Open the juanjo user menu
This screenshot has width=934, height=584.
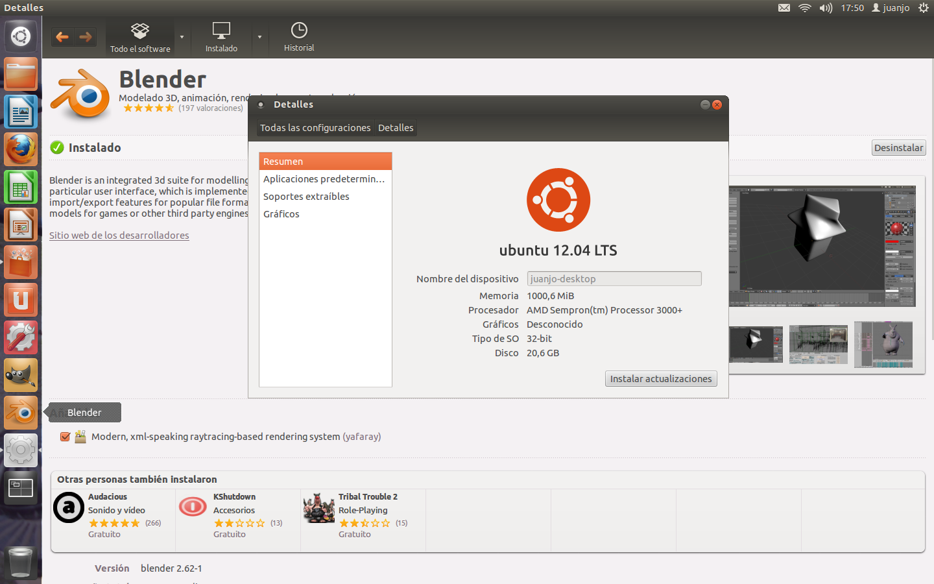click(891, 8)
